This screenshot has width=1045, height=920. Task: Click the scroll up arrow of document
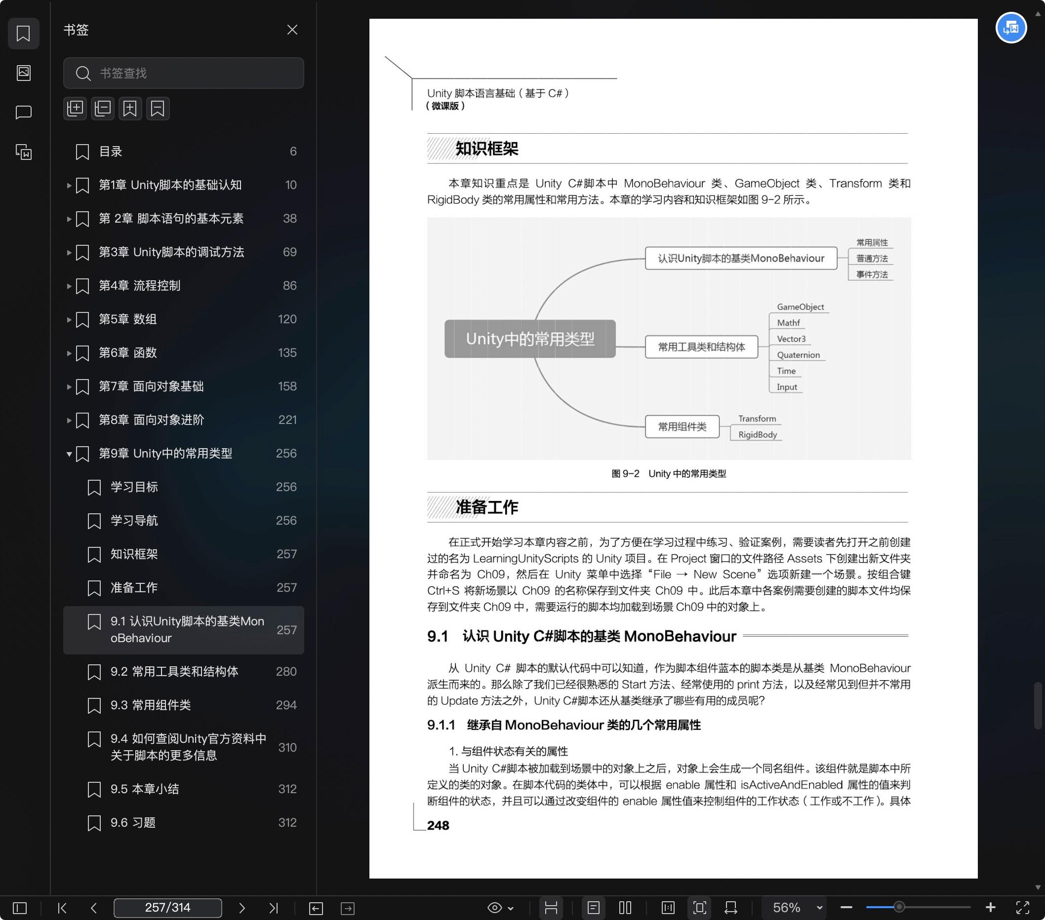tap(1037, 14)
